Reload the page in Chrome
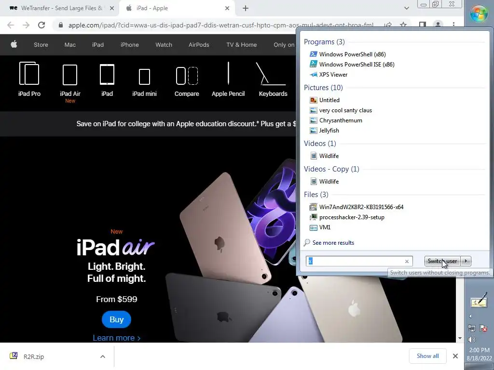 (x=41, y=25)
